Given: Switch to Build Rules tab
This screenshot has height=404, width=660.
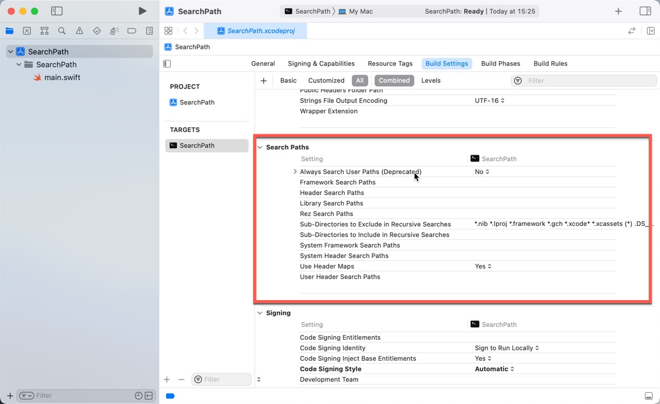Looking at the screenshot, I should tap(550, 64).
